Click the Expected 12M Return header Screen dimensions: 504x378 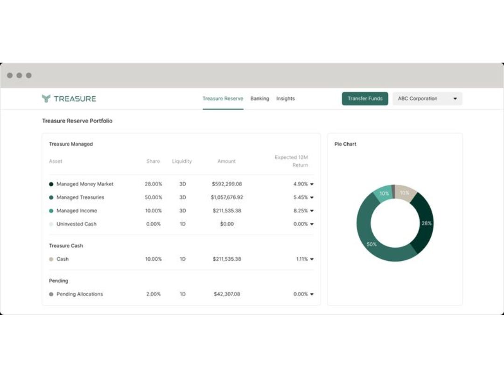click(291, 161)
